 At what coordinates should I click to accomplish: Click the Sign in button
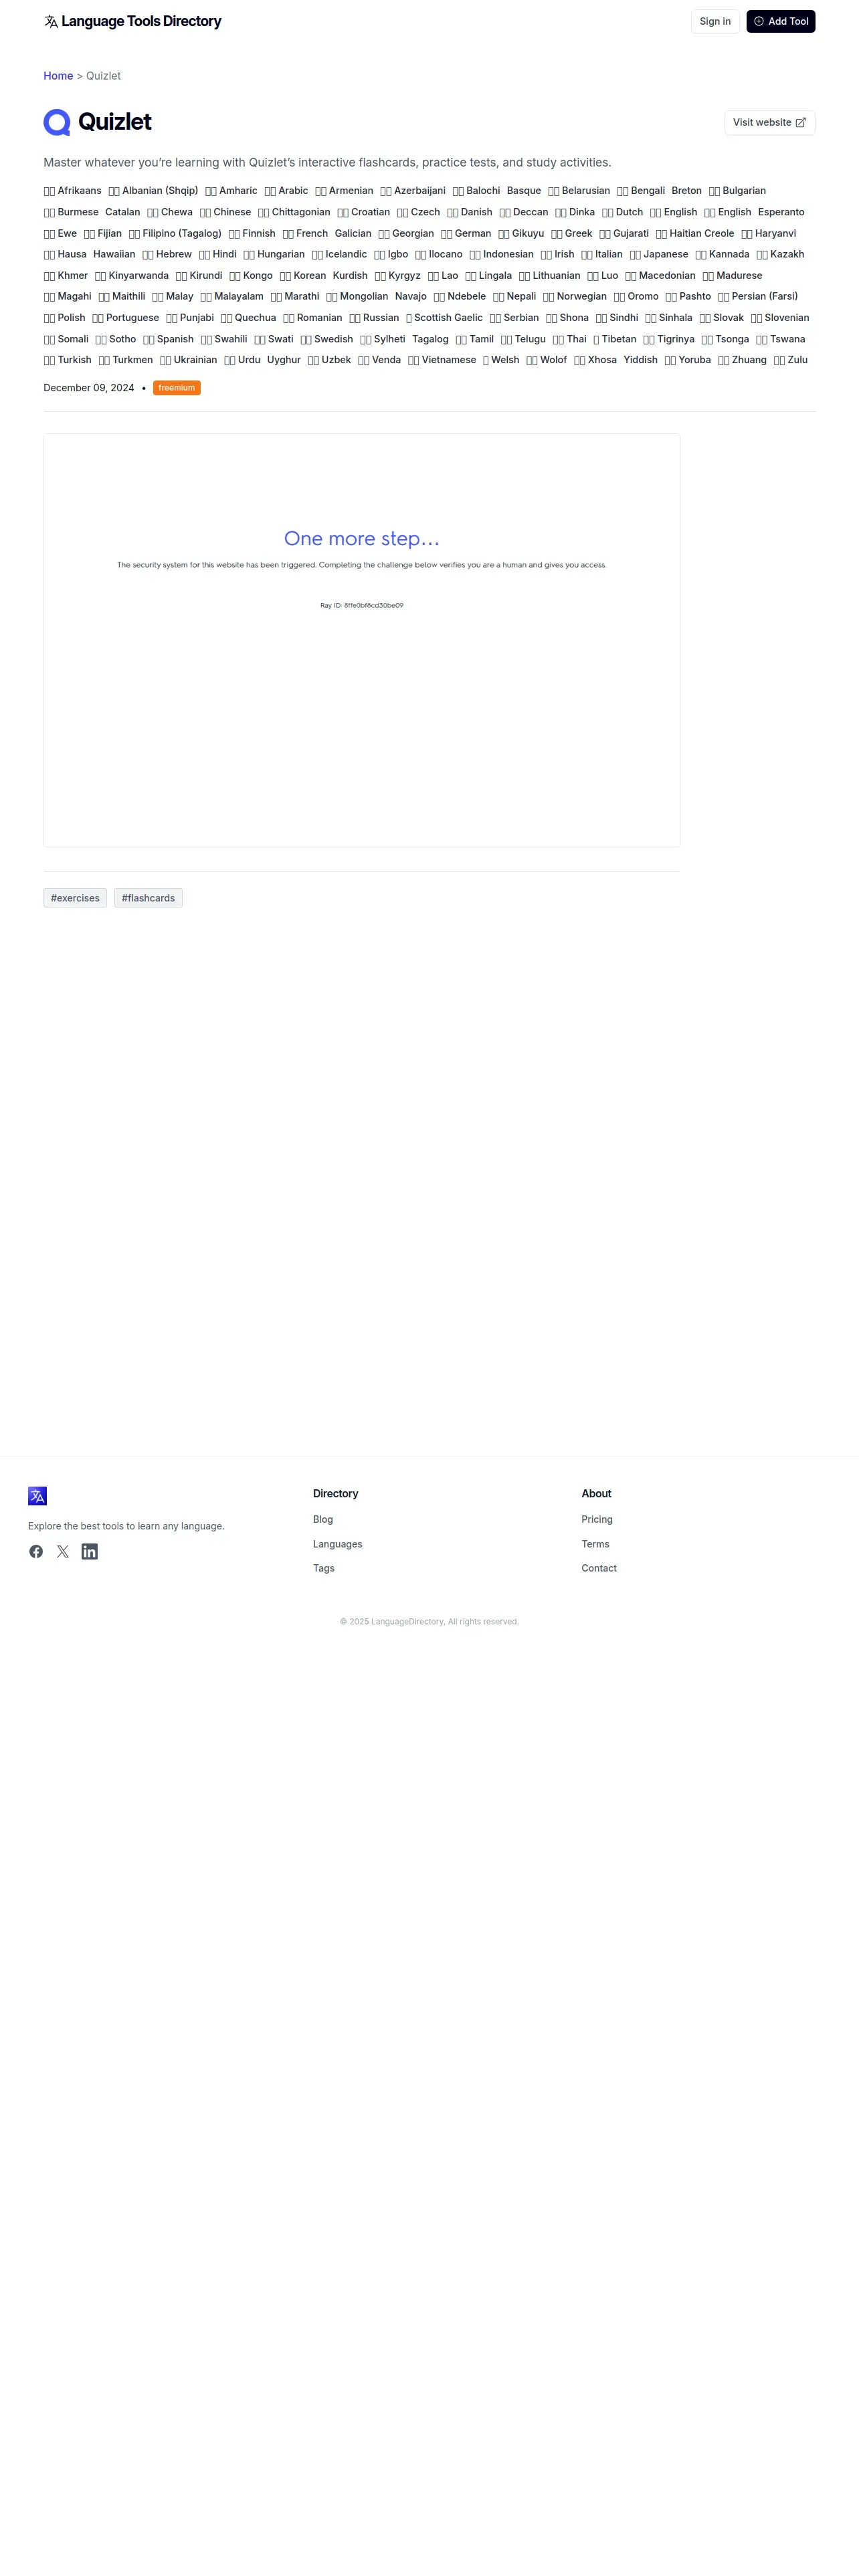coord(715,21)
